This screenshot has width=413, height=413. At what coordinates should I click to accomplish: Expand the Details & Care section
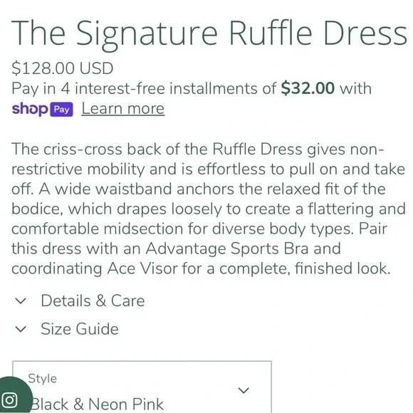point(80,300)
